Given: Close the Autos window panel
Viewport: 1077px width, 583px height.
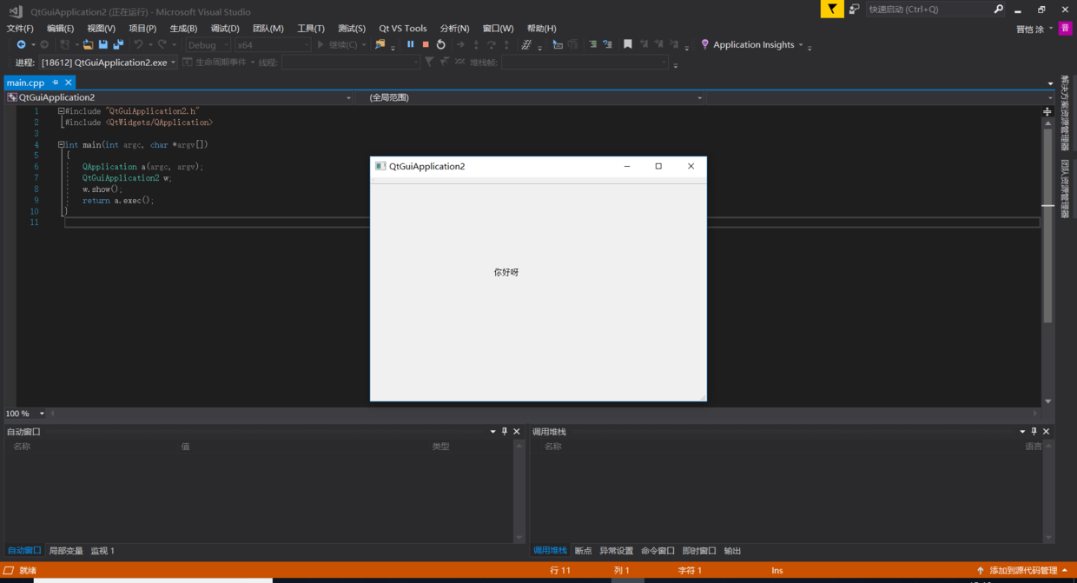Looking at the screenshot, I should coord(517,431).
